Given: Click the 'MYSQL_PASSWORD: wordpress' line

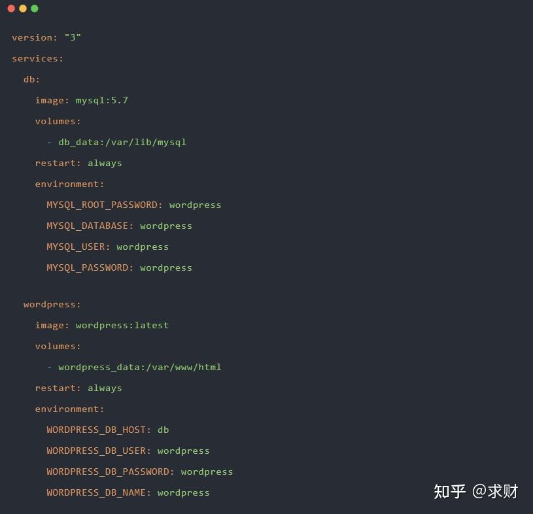Looking at the screenshot, I should click(119, 268).
